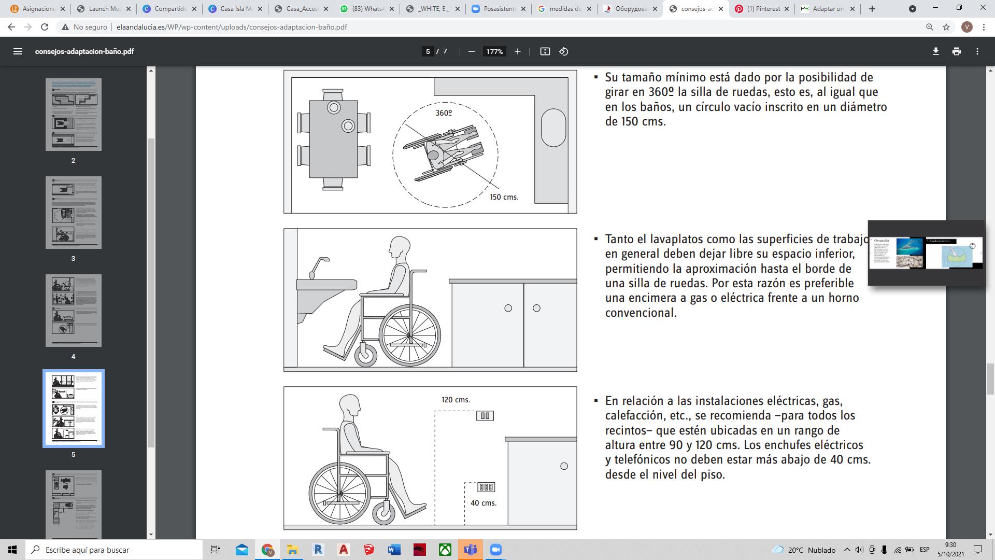Image resolution: width=995 pixels, height=560 pixels.
Task: Close the Pinterest tab
Action: click(787, 9)
